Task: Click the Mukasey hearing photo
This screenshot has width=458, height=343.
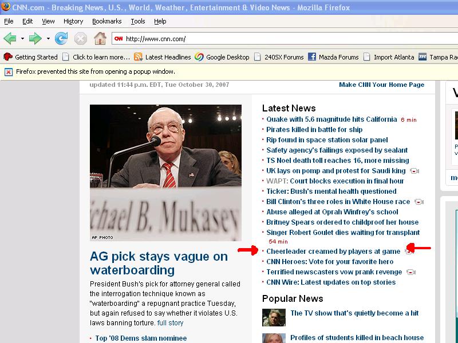Action: [x=165, y=173]
